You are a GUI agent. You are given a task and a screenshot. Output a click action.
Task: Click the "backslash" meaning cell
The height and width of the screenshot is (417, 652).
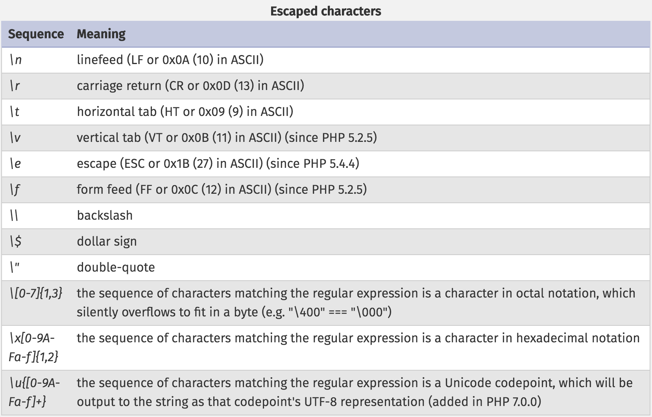105,215
